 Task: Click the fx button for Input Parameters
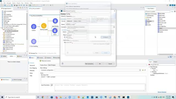[52, 85]
